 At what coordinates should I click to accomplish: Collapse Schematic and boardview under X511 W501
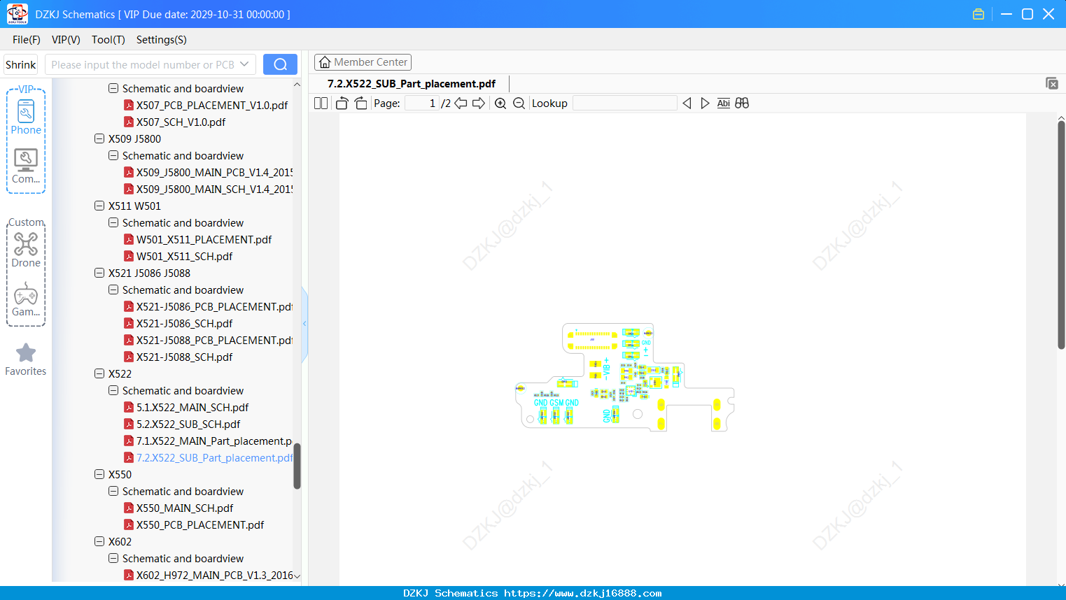(x=113, y=222)
